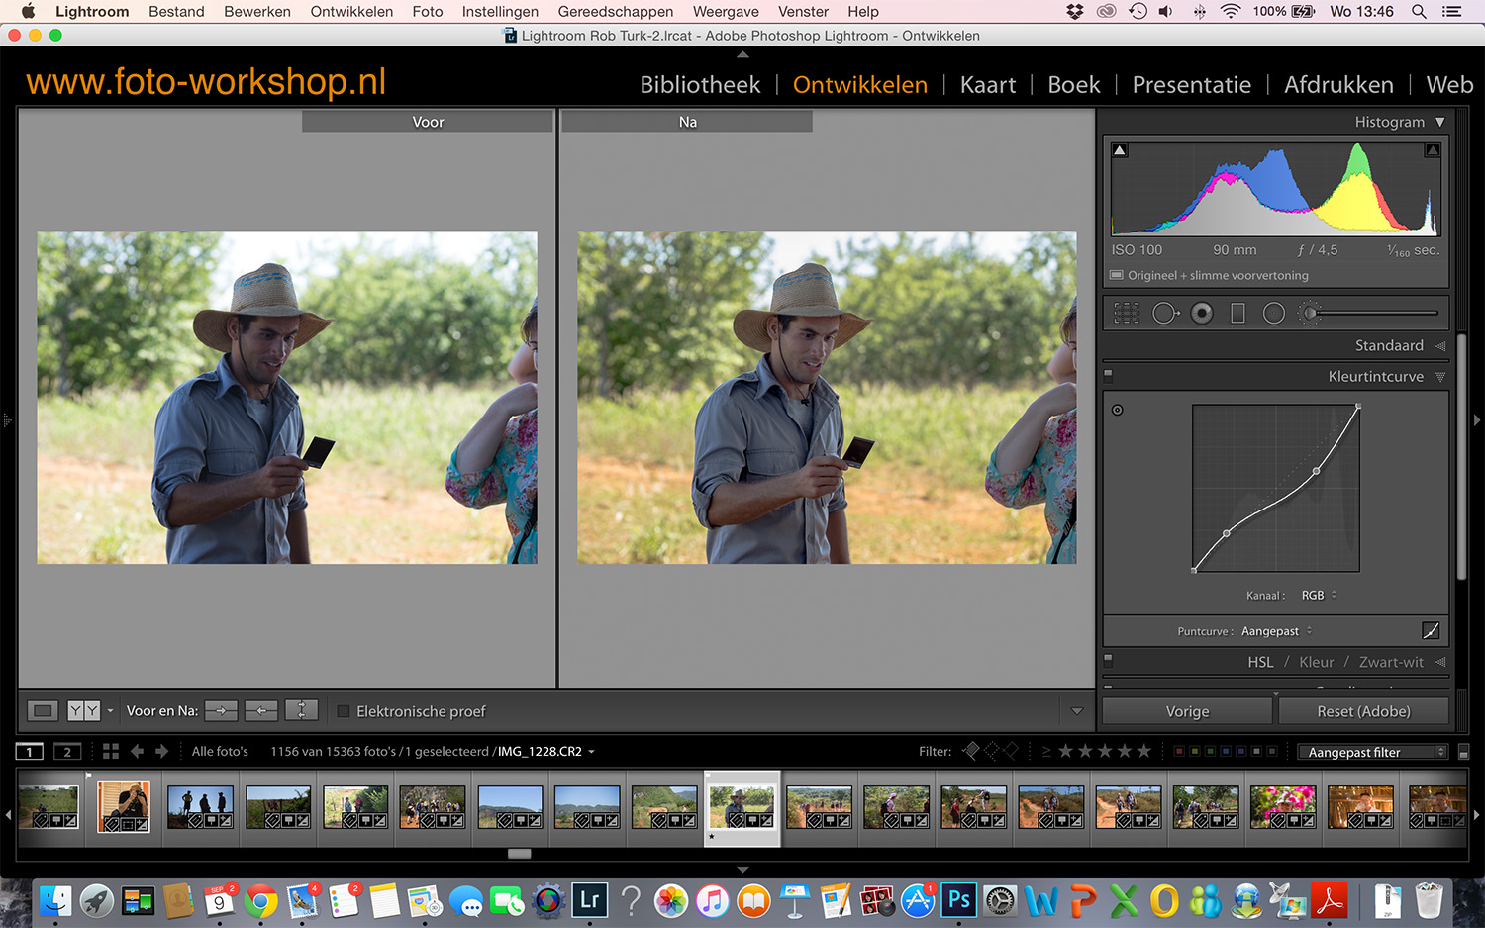Click the Vorige button

click(x=1187, y=711)
